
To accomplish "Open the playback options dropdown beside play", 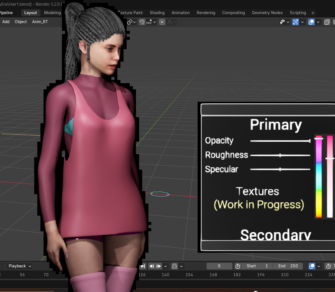I will (166, 266).
